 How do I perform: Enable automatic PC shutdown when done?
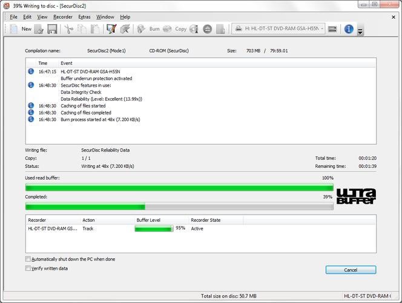(x=28, y=259)
